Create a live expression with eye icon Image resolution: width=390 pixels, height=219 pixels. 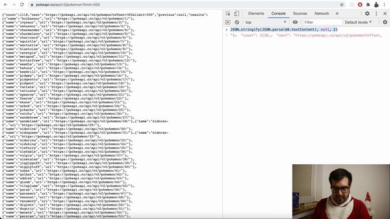295,23
